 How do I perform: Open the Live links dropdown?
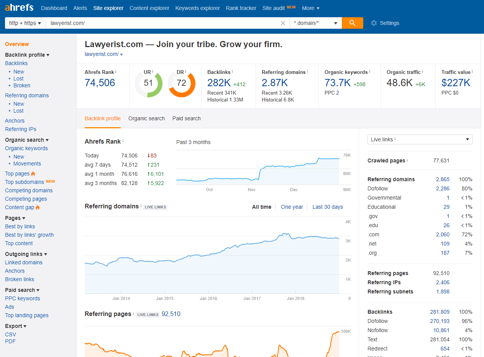[x=420, y=139]
